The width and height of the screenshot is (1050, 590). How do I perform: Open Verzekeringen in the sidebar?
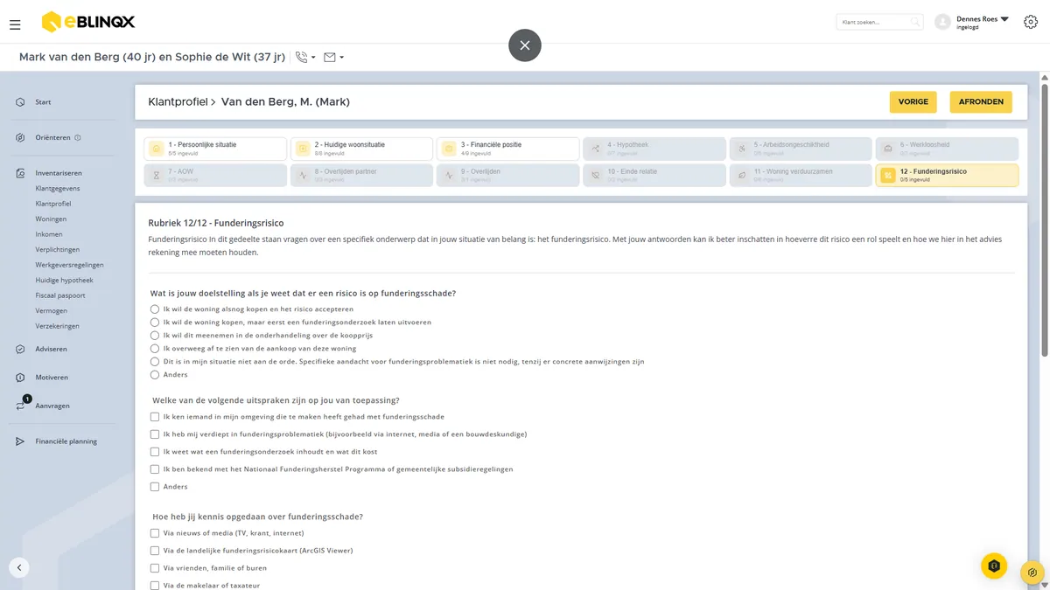58,326
